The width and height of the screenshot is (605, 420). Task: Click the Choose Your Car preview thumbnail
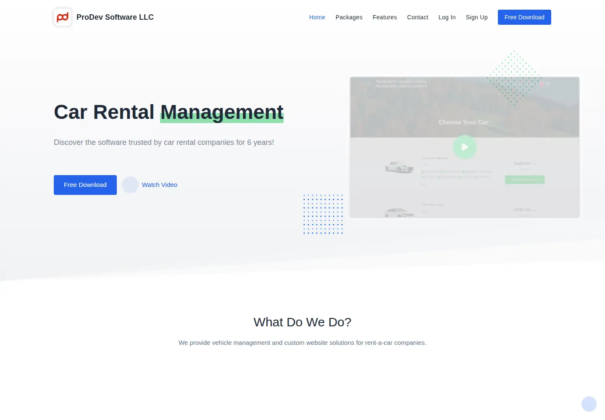(x=465, y=147)
